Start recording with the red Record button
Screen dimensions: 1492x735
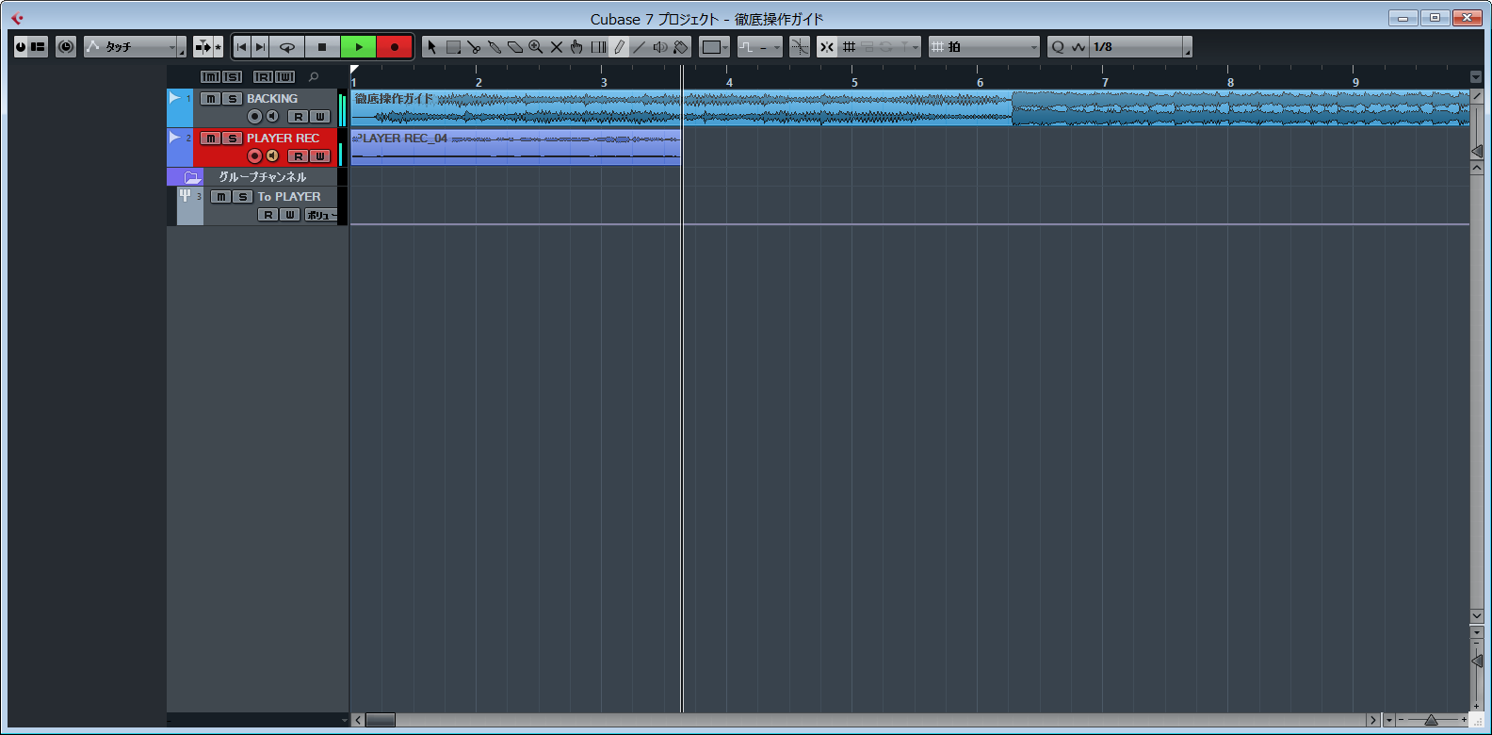395,47
